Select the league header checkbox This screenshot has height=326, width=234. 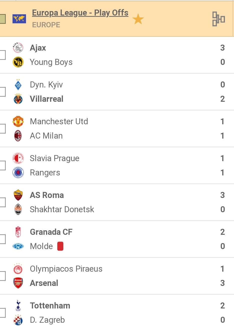pyautogui.click(x=3, y=19)
